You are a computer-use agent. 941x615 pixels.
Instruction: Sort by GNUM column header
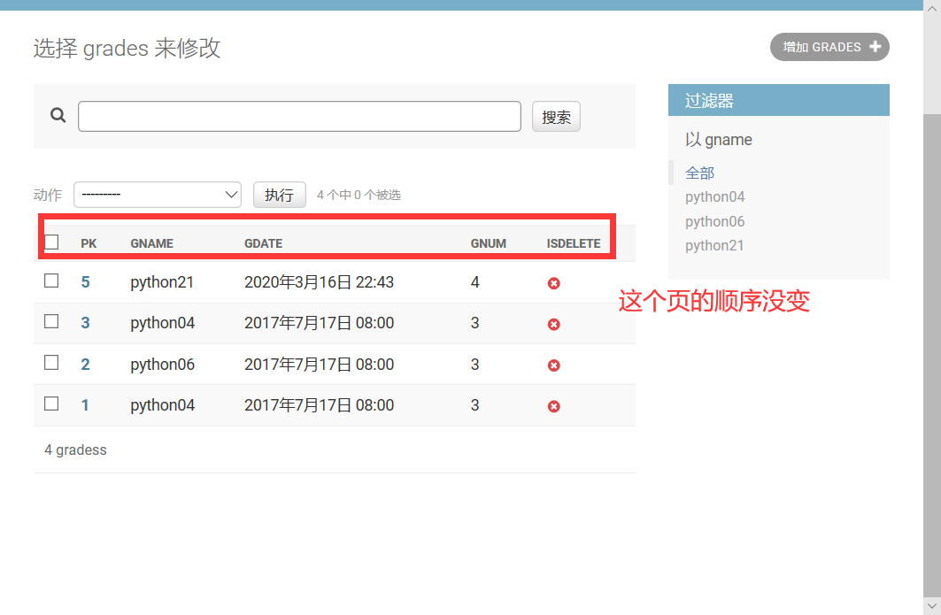point(489,243)
